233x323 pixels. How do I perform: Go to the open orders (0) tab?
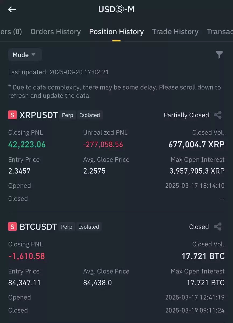click(x=11, y=31)
